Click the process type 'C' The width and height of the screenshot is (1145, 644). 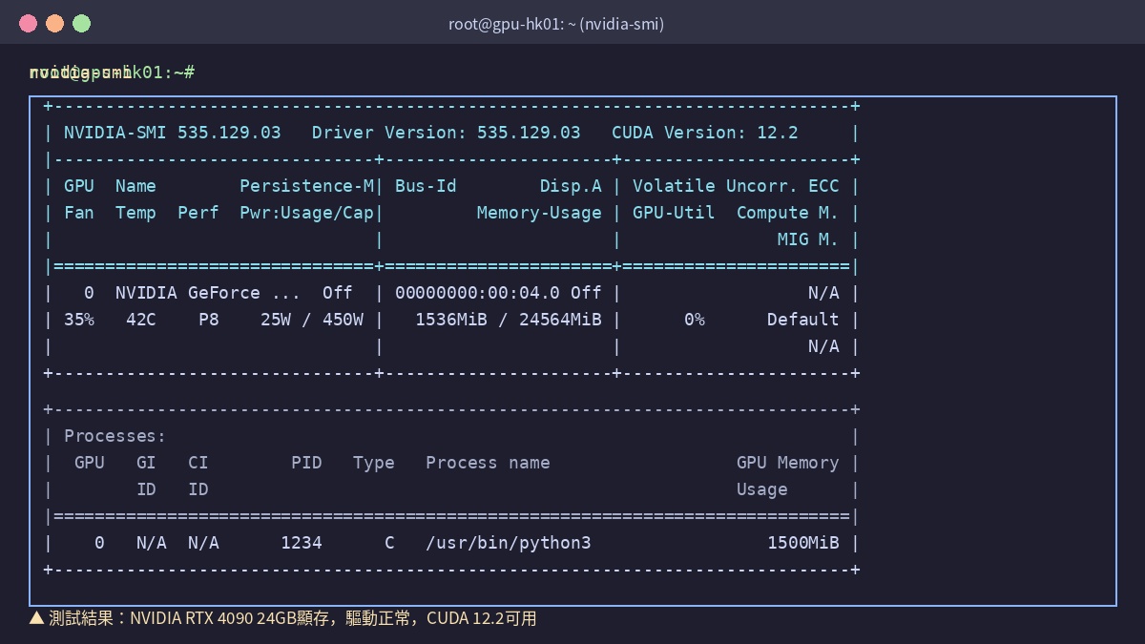pos(389,543)
